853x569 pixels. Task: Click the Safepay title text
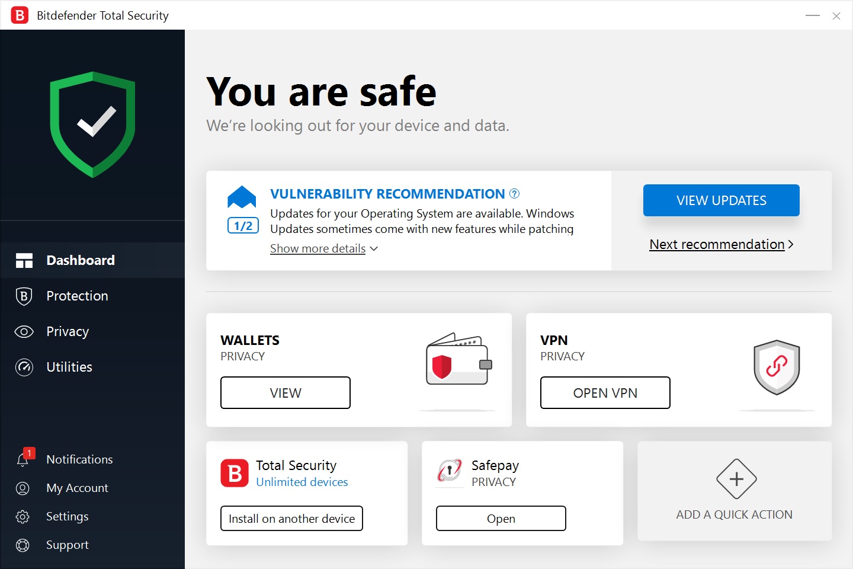[495, 466]
